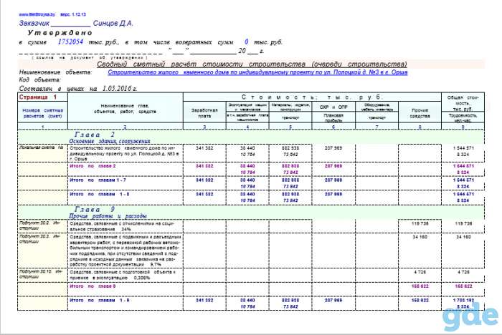Viewport: 502px width, 335px height.
Task: Click the Заказчик label
Action: click(34, 24)
